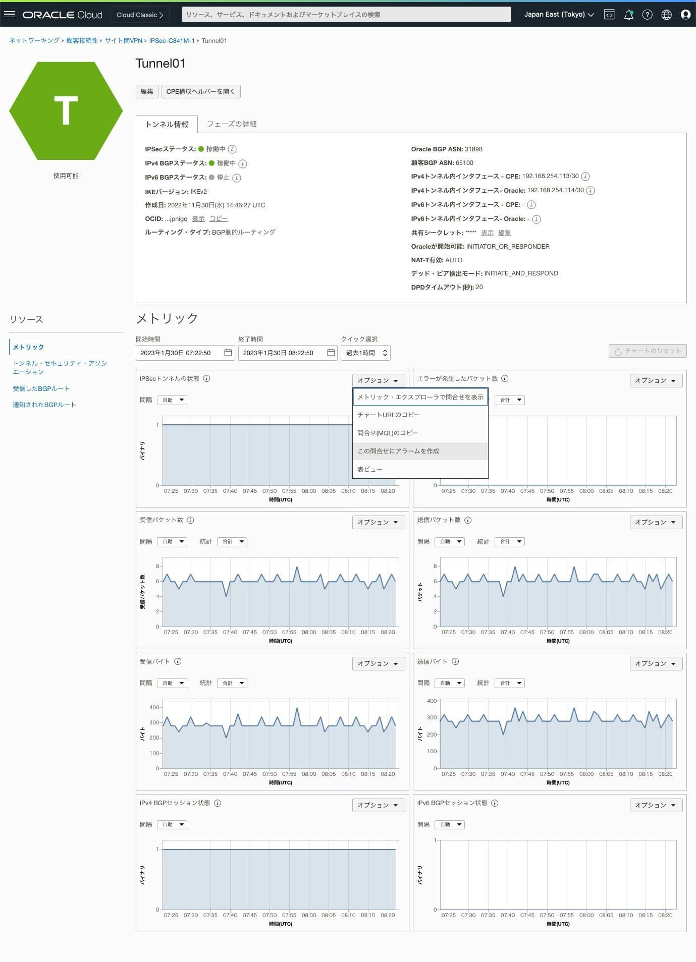Open メトリック resource in sidebar
This screenshot has width=696, height=962.
pyautogui.click(x=28, y=347)
